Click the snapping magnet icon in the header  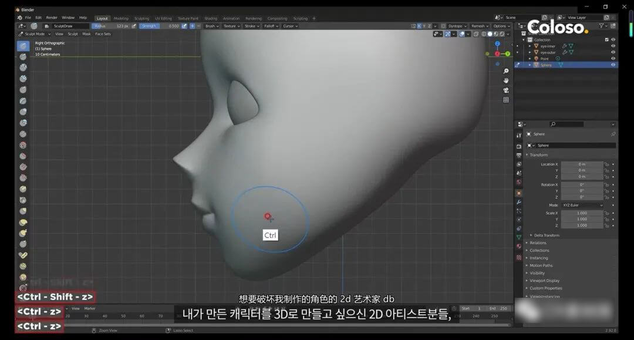448,33
